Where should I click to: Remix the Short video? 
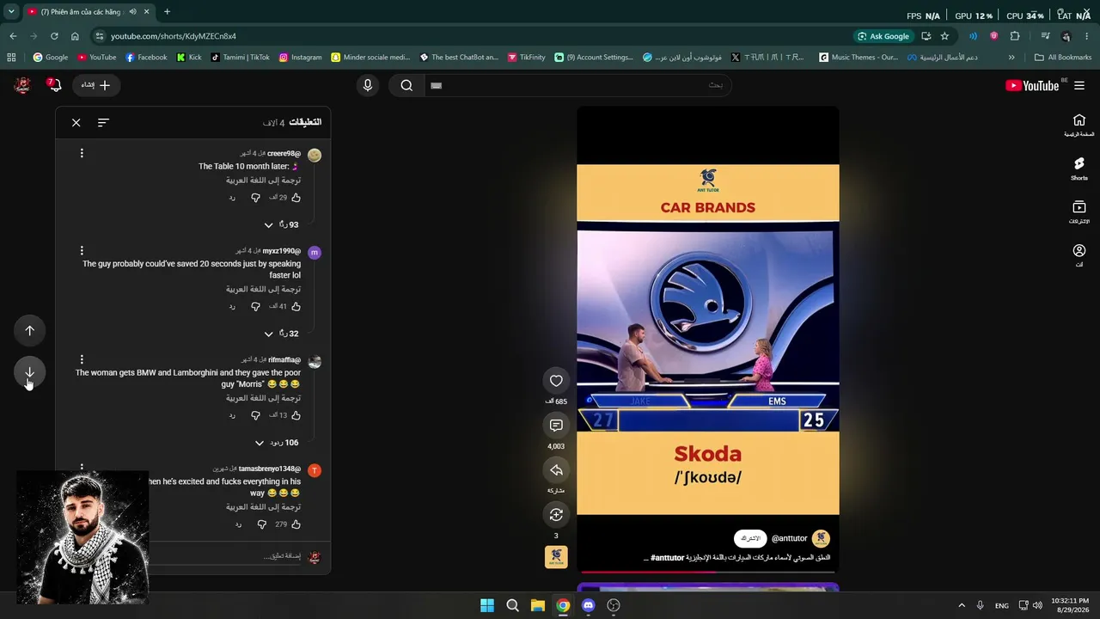[556, 514]
